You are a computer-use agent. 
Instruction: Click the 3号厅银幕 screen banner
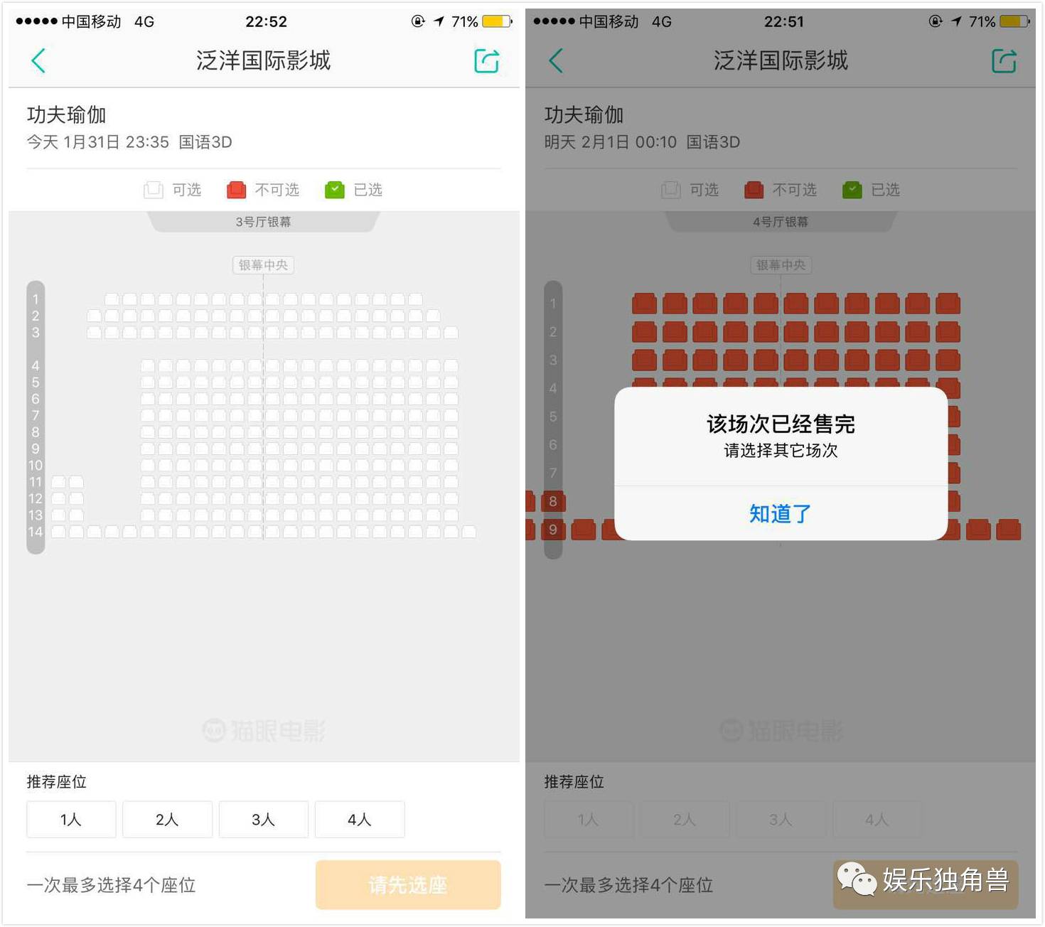(263, 222)
